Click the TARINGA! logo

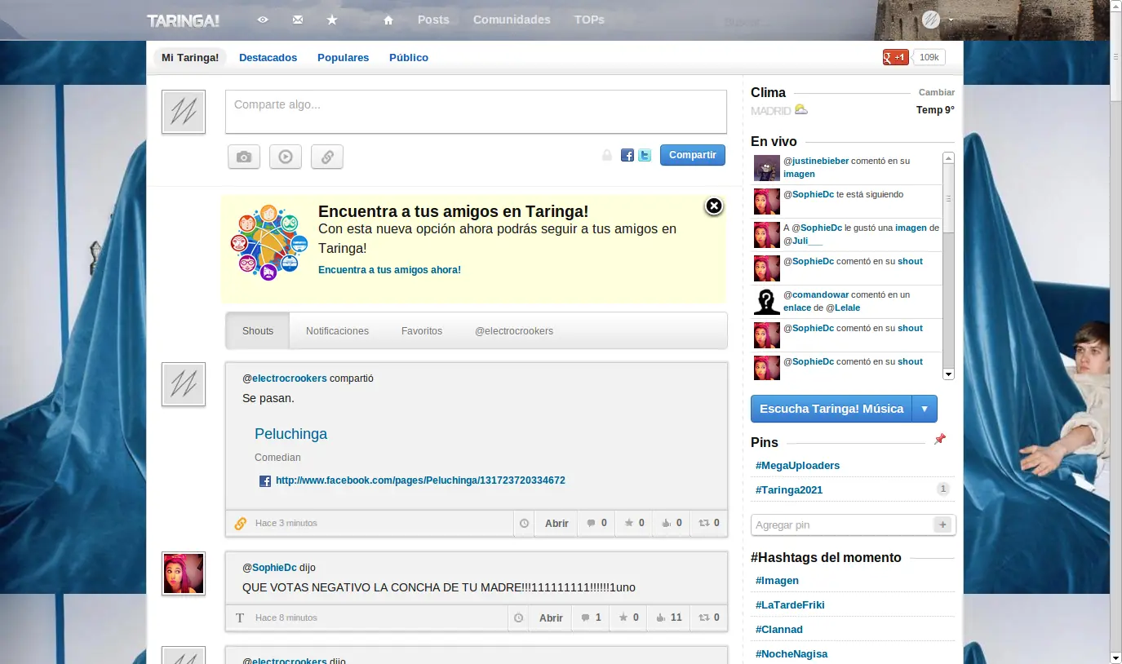(183, 20)
